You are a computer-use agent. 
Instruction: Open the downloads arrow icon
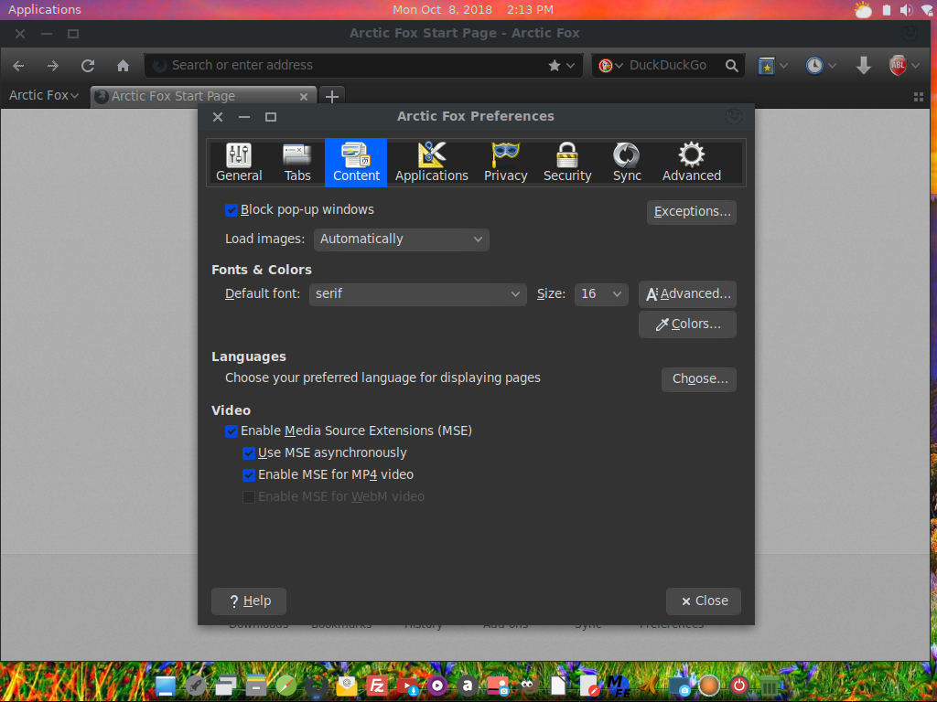864,66
